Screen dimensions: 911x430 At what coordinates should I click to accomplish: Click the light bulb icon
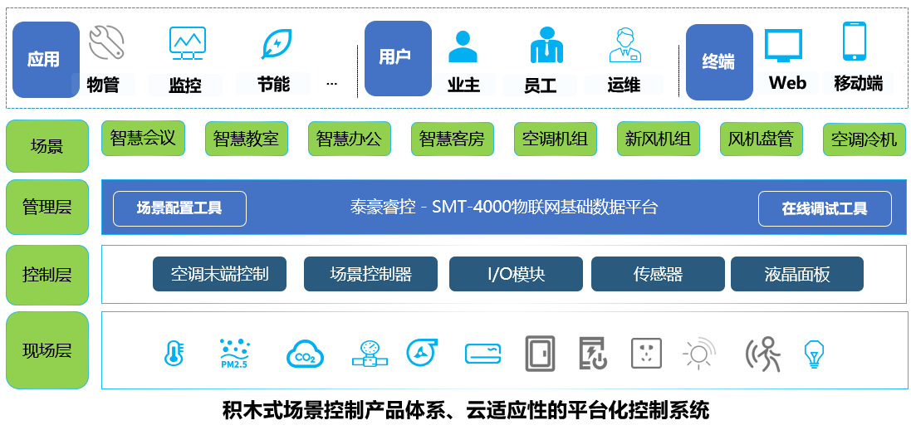click(813, 354)
